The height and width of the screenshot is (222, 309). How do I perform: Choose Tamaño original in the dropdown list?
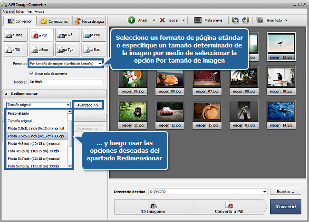[x=37, y=121]
